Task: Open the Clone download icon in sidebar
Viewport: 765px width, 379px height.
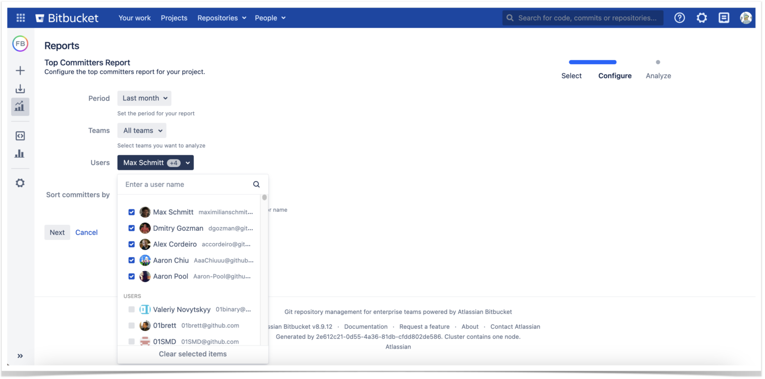Action: [x=20, y=89]
